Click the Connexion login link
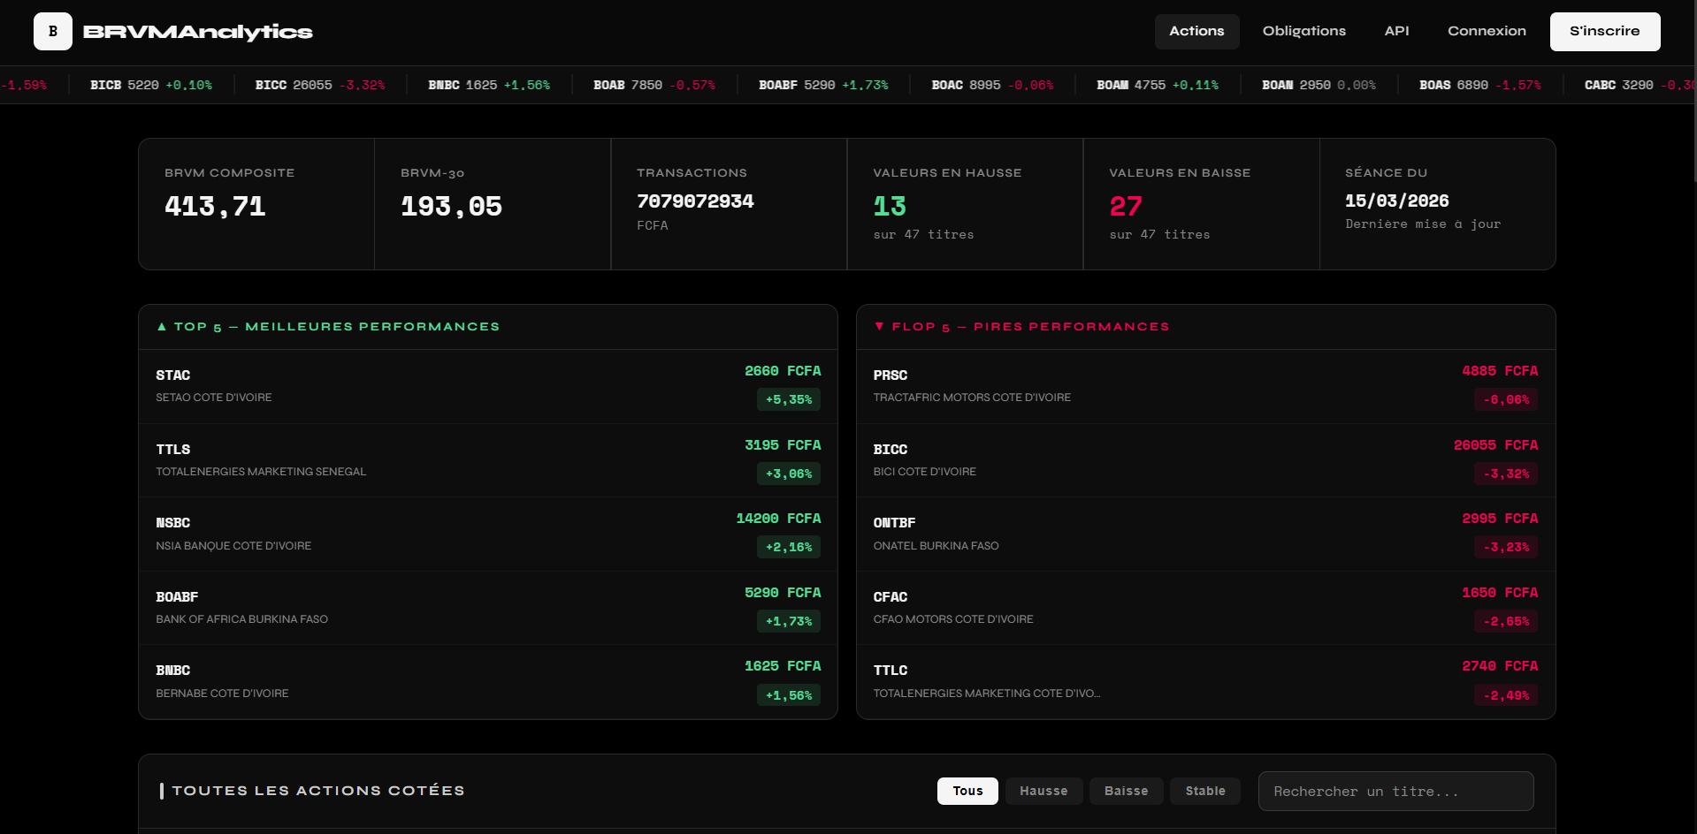Screen dimensions: 1697x834 coord(1486,32)
